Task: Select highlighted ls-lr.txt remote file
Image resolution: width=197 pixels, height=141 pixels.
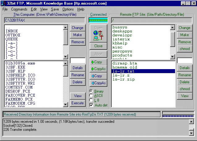Action: pyautogui.click(x=143, y=71)
